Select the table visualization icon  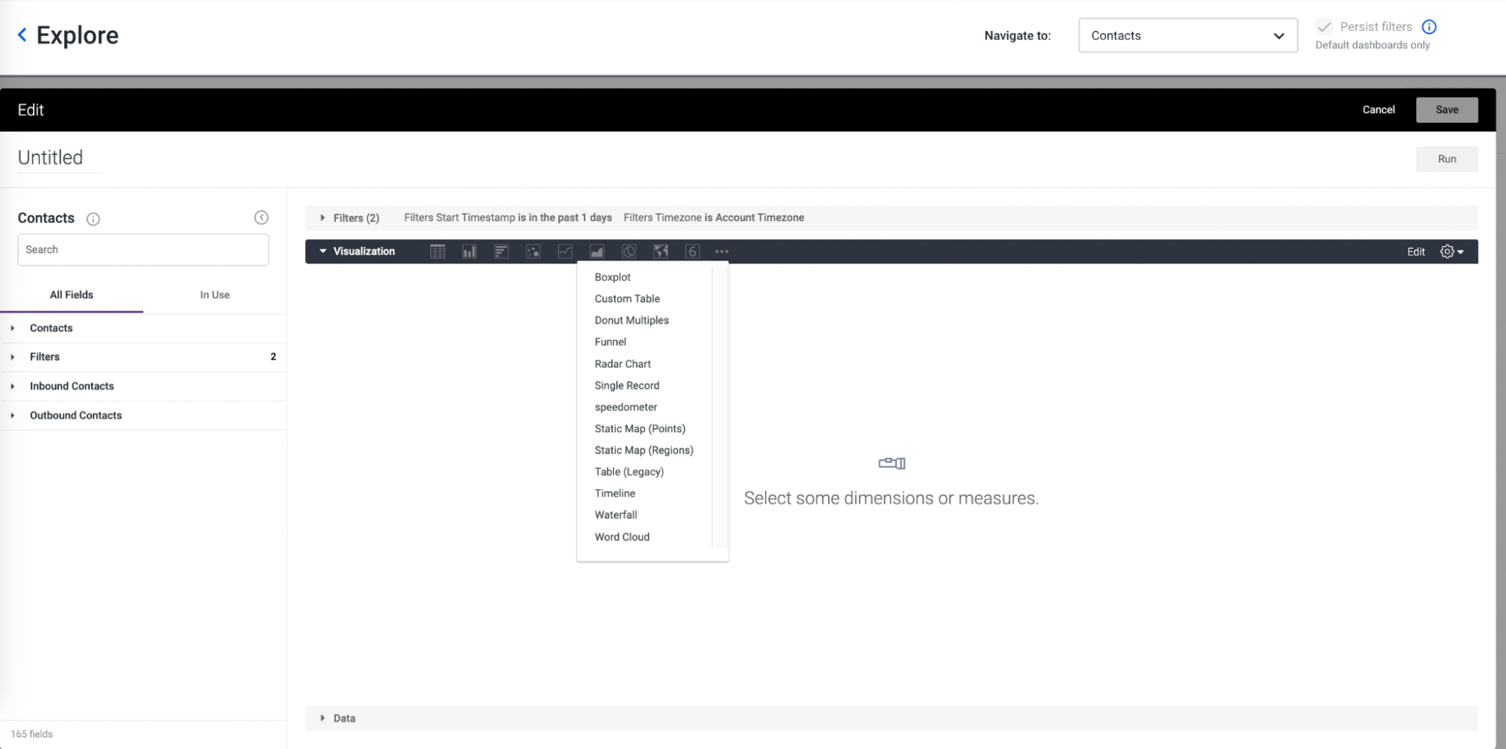click(x=438, y=251)
